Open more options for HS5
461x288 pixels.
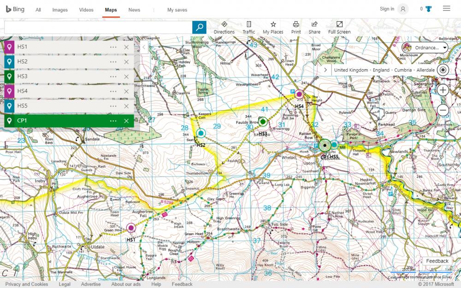click(x=113, y=106)
